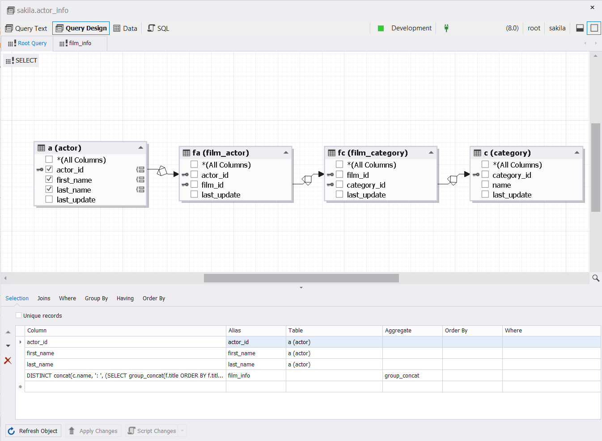Open the Having tab
This screenshot has width=602, height=441.
(125, 298)
